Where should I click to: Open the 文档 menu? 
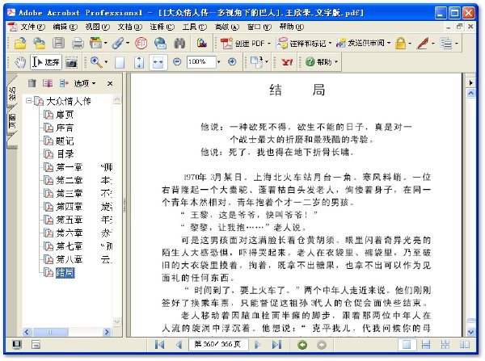(129, 27)
